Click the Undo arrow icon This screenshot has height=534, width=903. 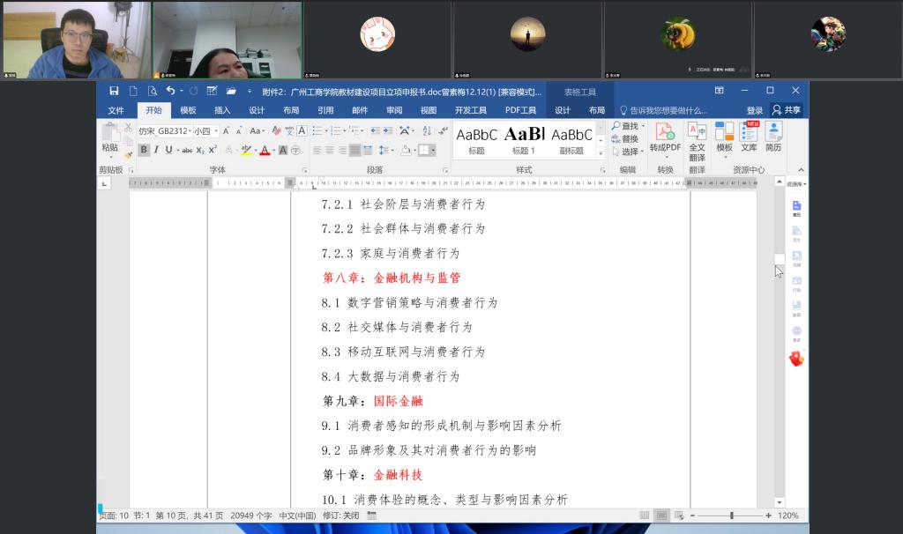169,91
